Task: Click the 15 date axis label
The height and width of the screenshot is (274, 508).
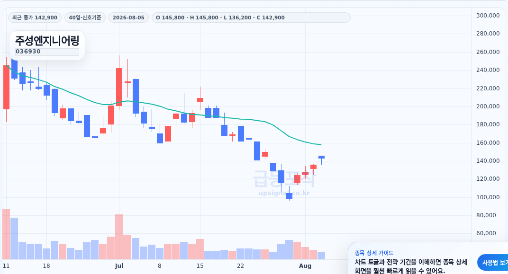Action: (x=200, y=266)
